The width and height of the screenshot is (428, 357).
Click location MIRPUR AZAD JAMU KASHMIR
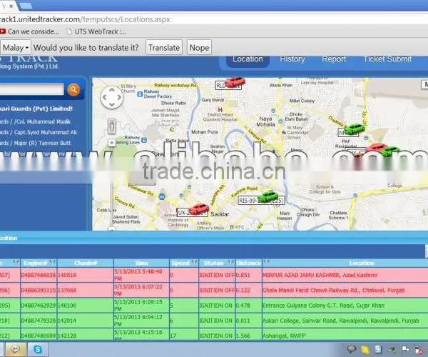(320, 275)
